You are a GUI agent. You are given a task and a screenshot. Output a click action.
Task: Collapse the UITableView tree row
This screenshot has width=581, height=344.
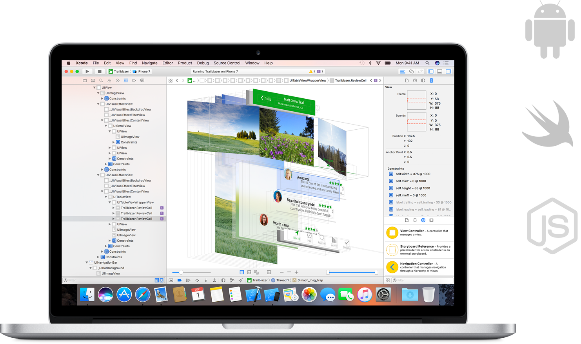point(106,197)
